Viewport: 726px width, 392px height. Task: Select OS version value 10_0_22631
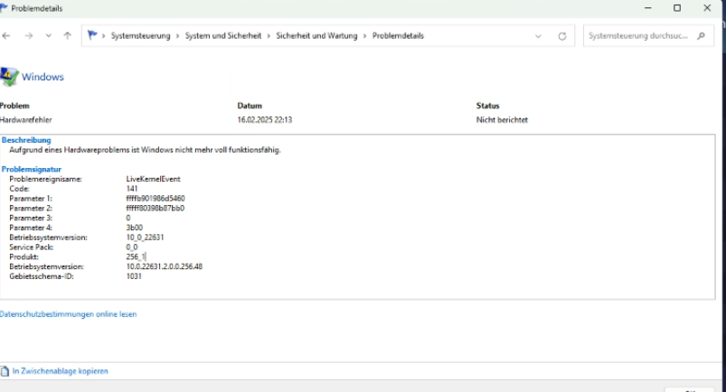click(145, 238)
